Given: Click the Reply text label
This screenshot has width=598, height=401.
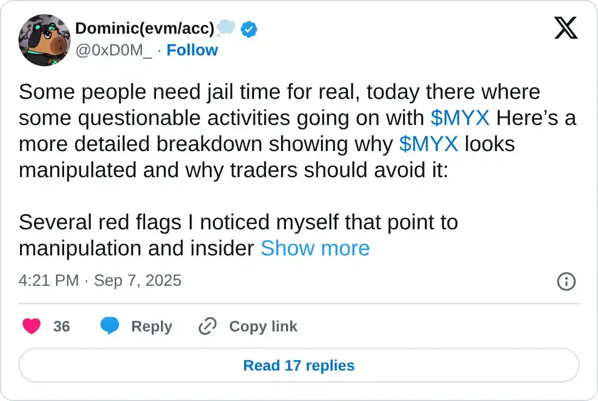Looking at the screenshot, I should (x=152, y=326).
